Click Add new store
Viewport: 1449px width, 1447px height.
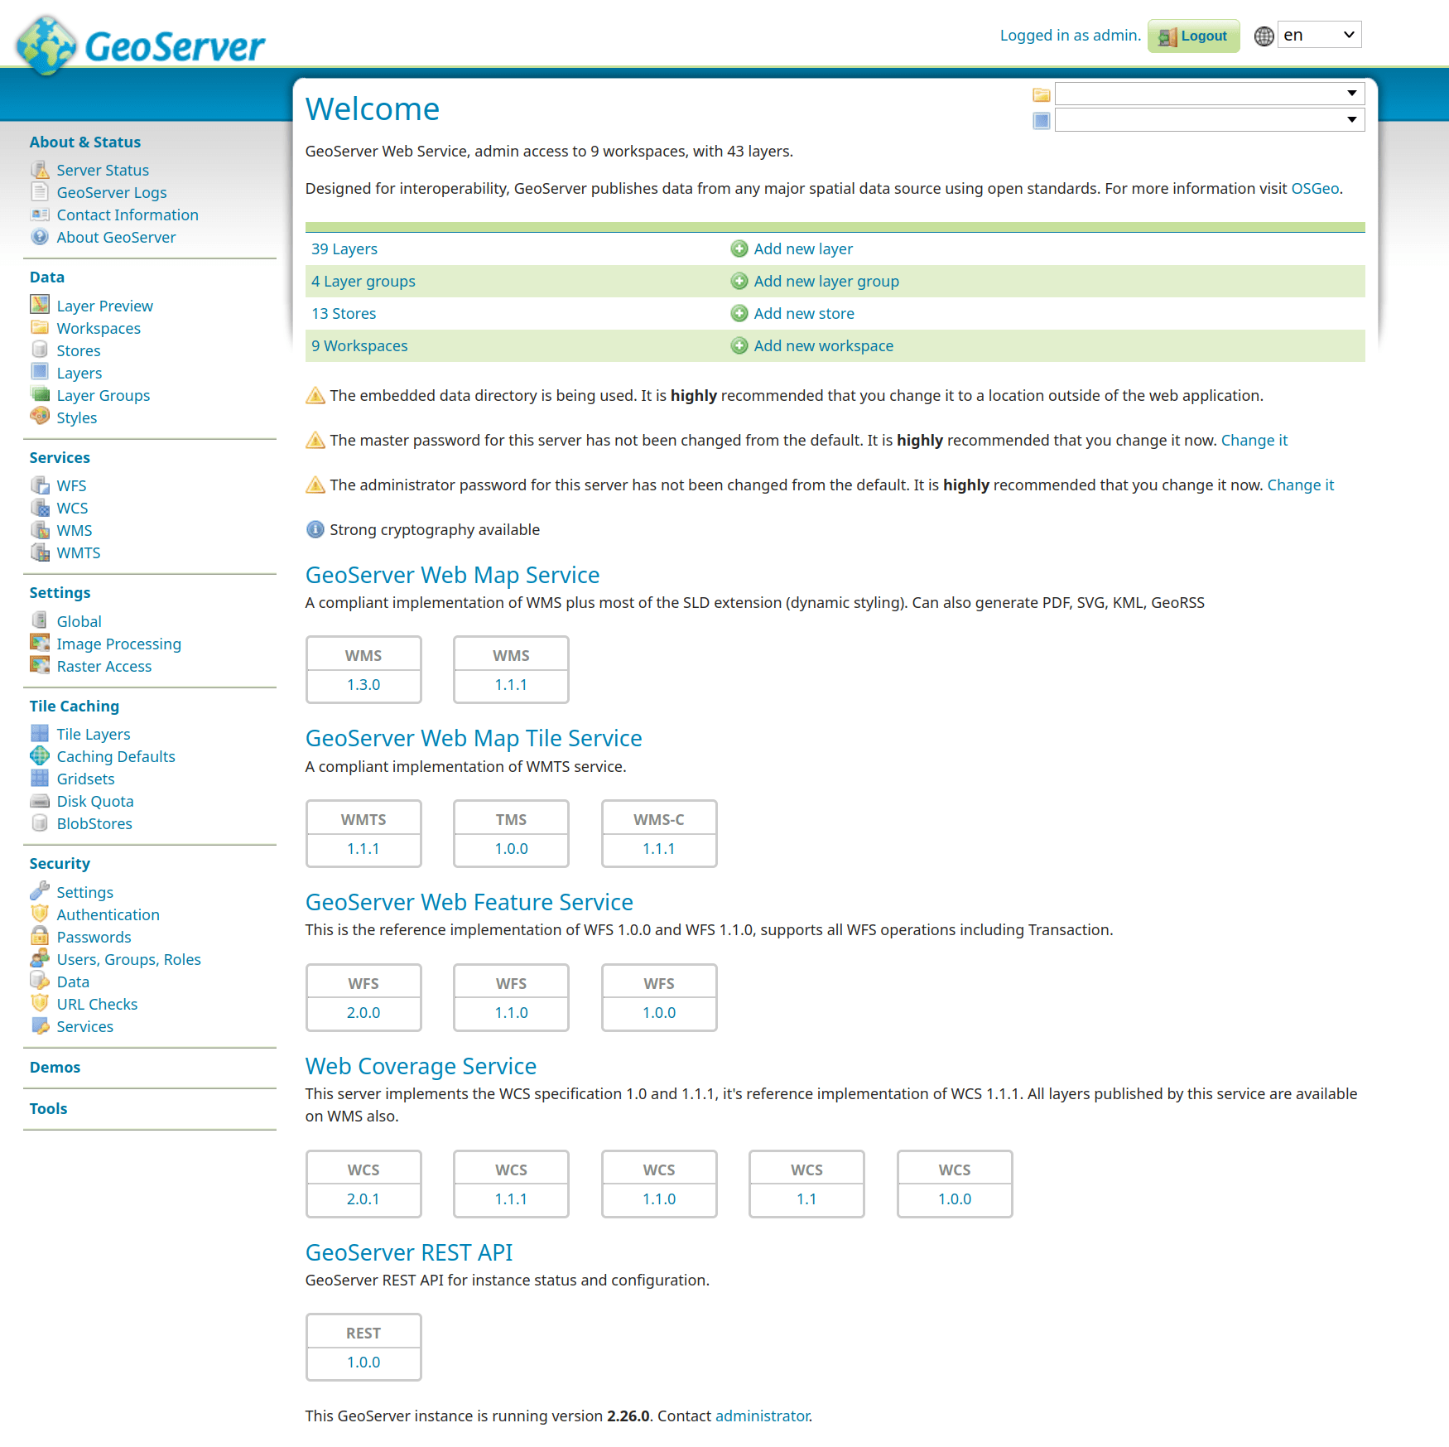pyautogui.click(x=804, y=313)
